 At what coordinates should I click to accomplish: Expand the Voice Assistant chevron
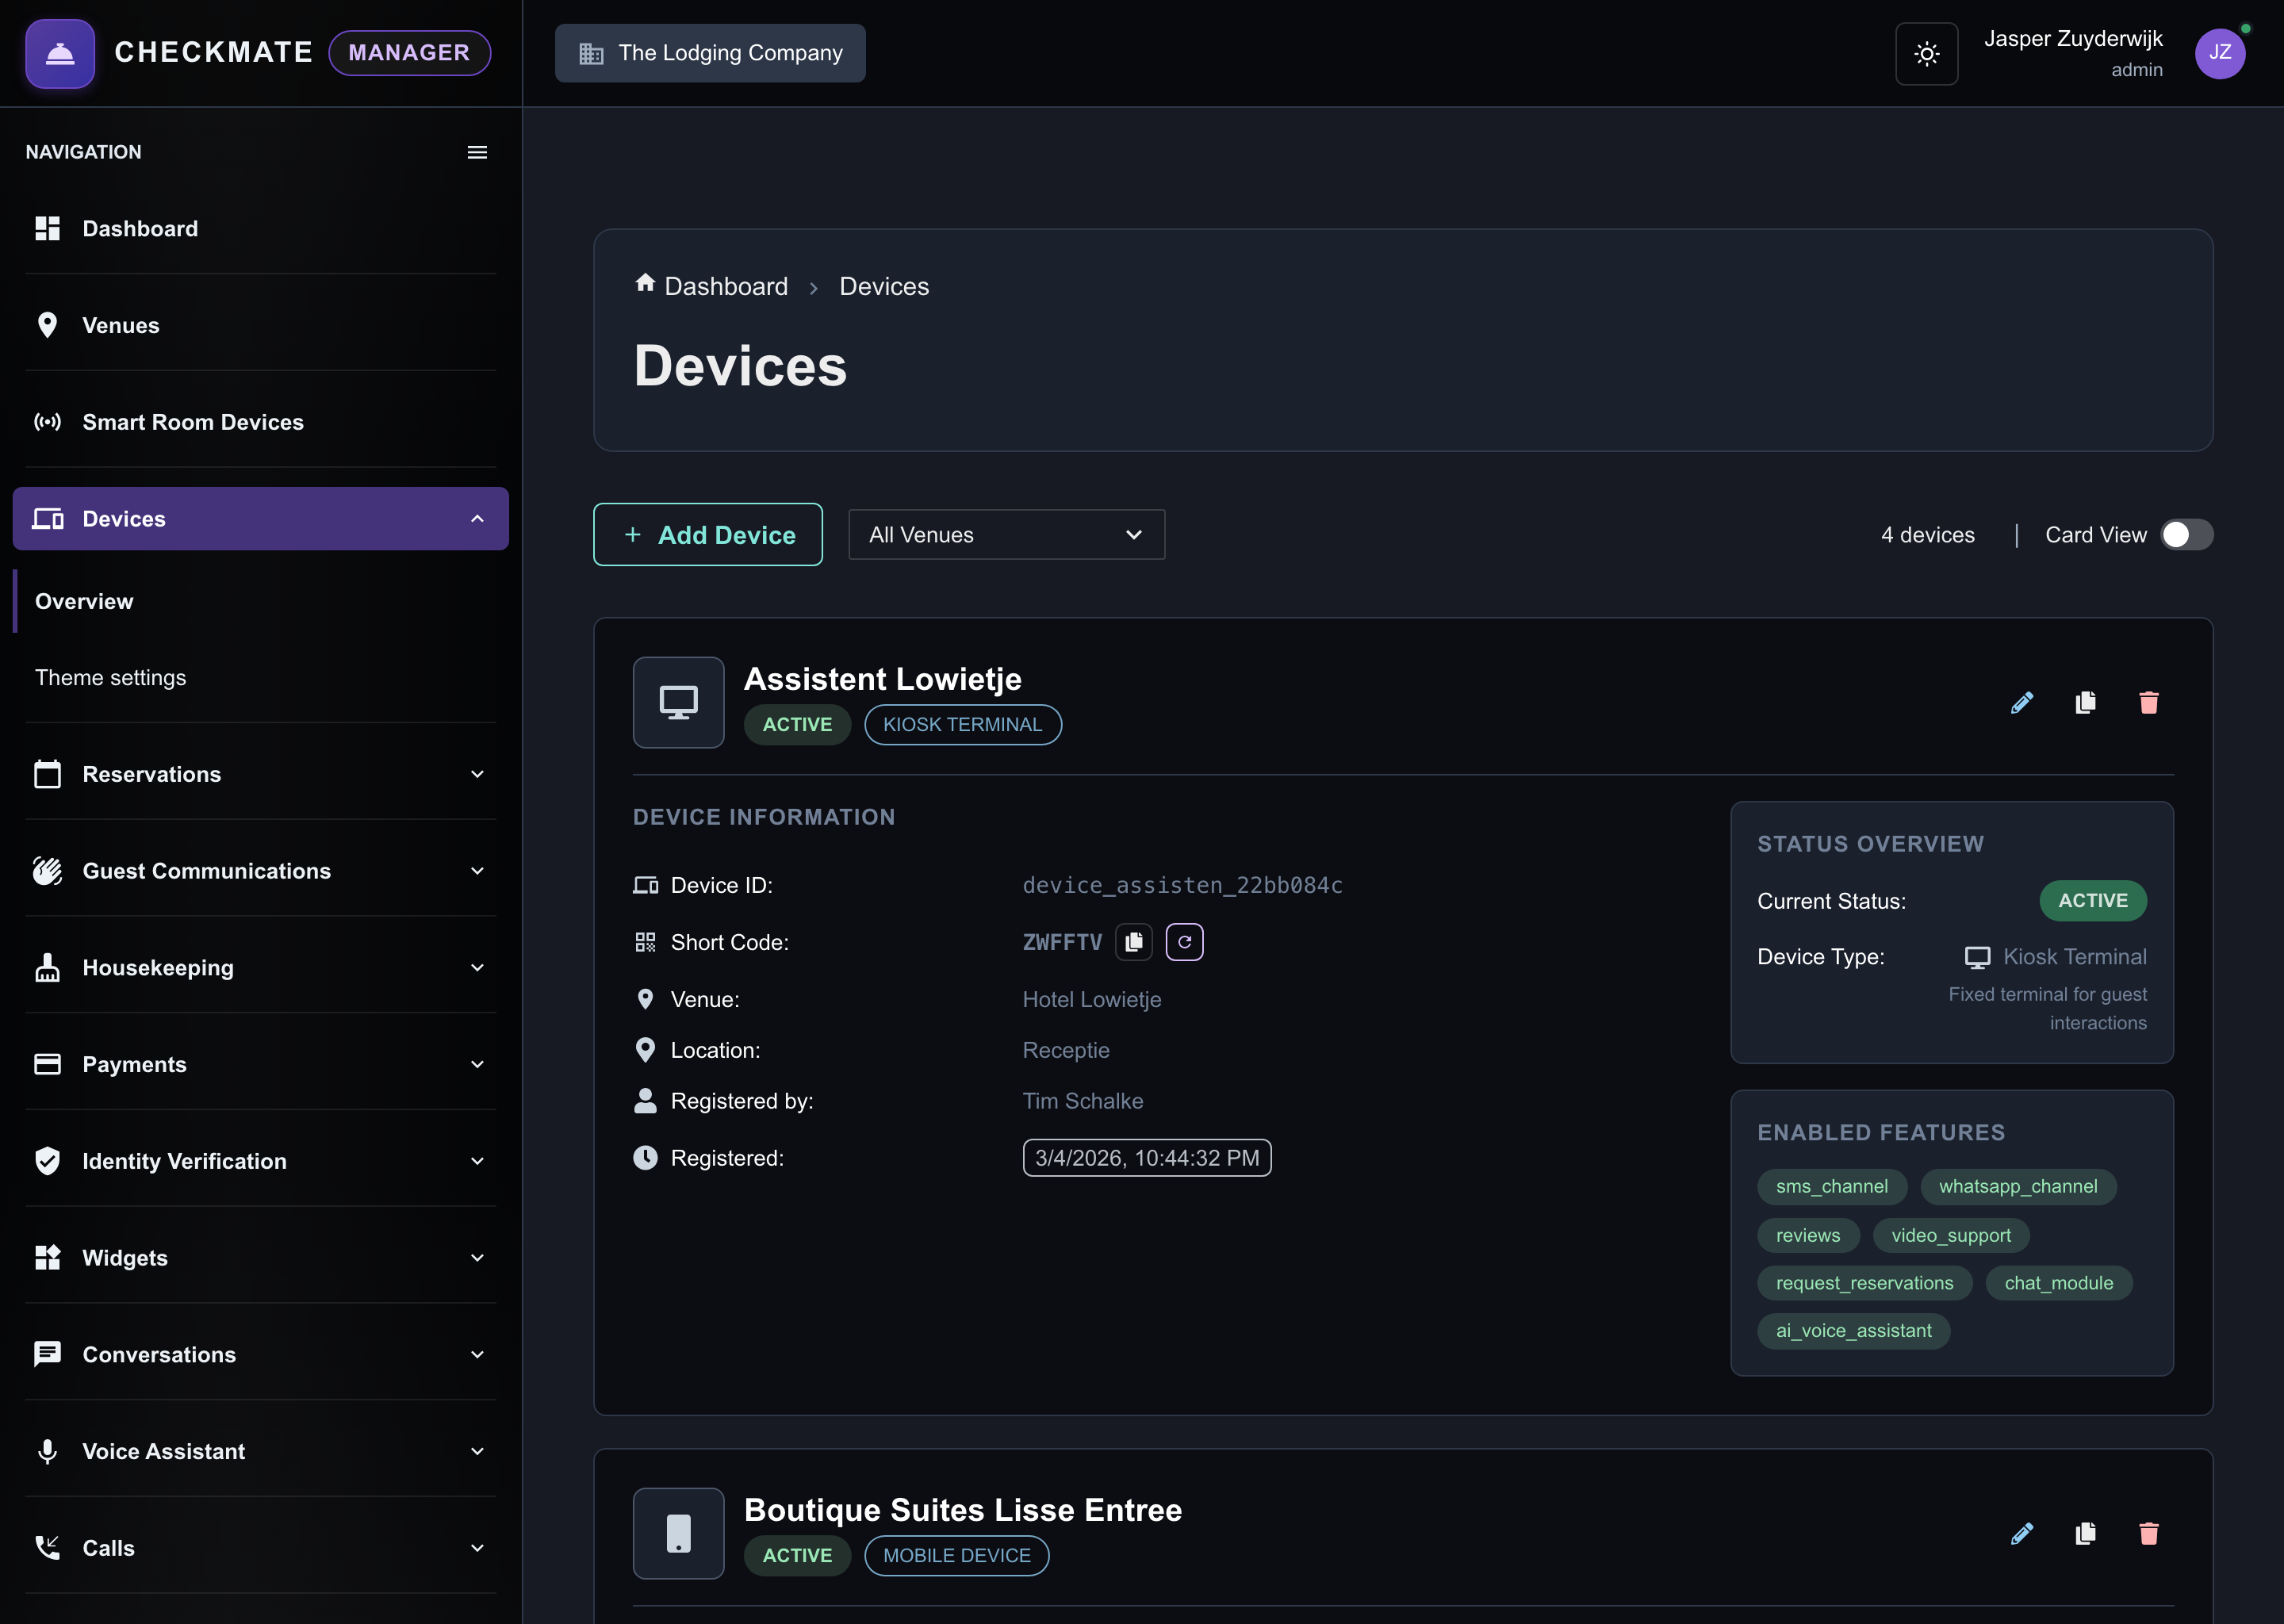pyautogui.click(x=477, y=1451)
